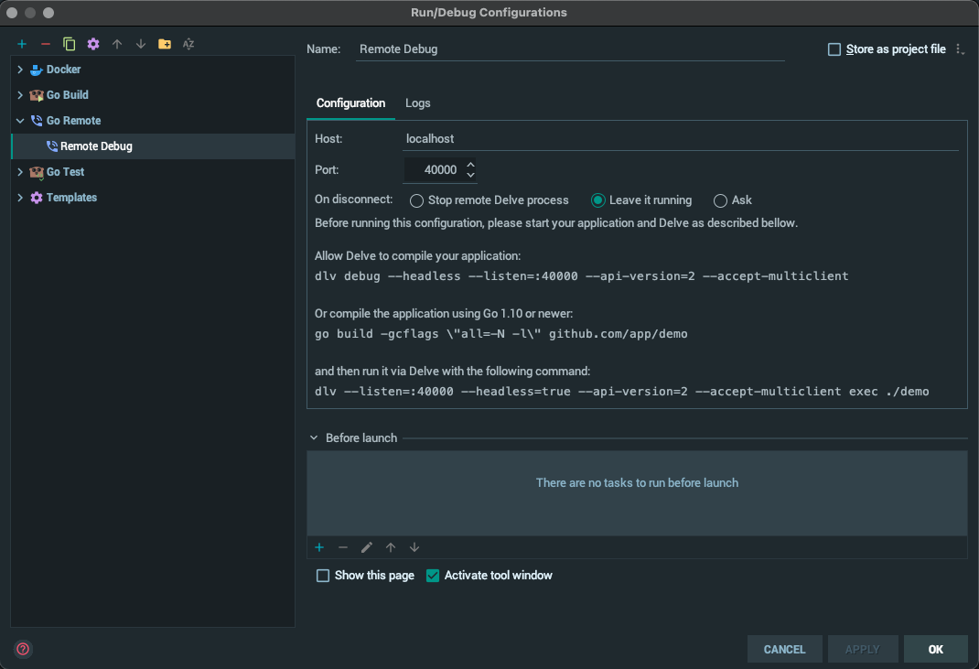This screenshot has height=669, width=979.
Task: Click the Docker whale icon
Action: (x=37, y=70)
